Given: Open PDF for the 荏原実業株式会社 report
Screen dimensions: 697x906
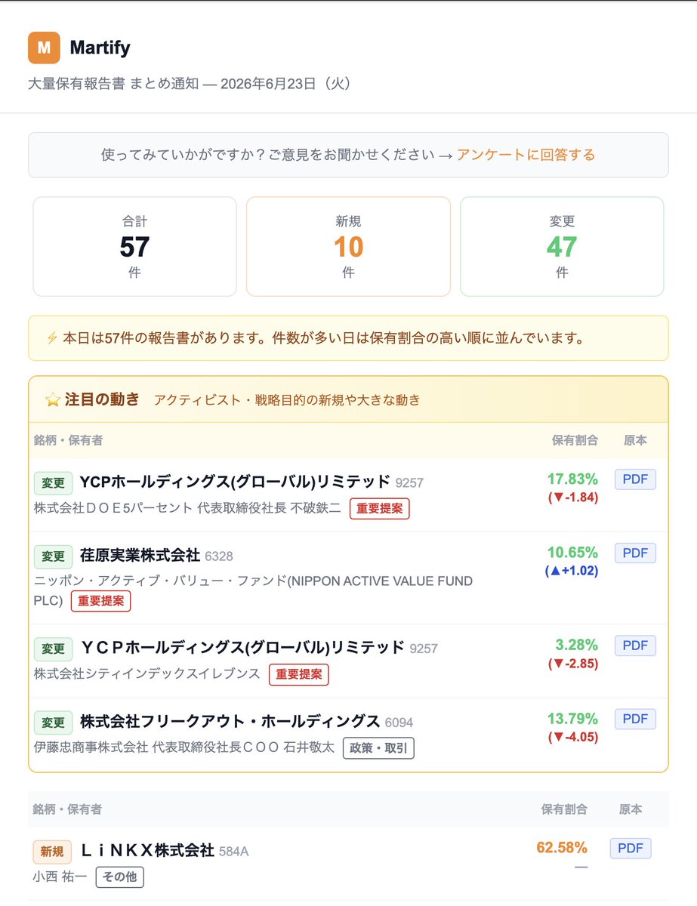Looking at the screenshot, I should (x=635, y=553).
